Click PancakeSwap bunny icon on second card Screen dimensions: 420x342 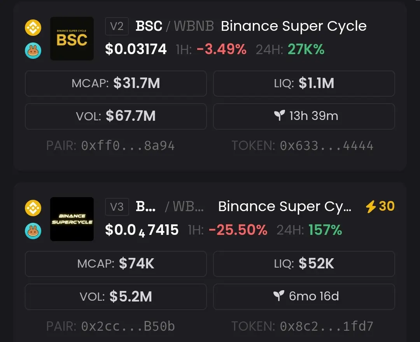tap(33, 231)
